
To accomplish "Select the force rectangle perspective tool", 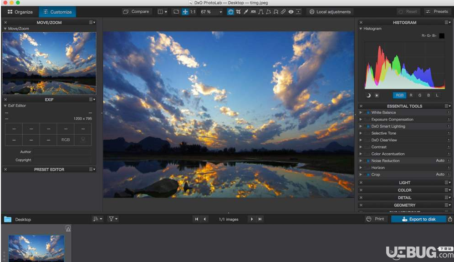I will [268, 12].
